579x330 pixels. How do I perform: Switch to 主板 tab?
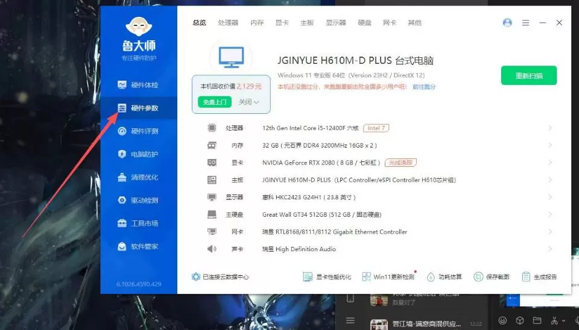pos(307,23)
